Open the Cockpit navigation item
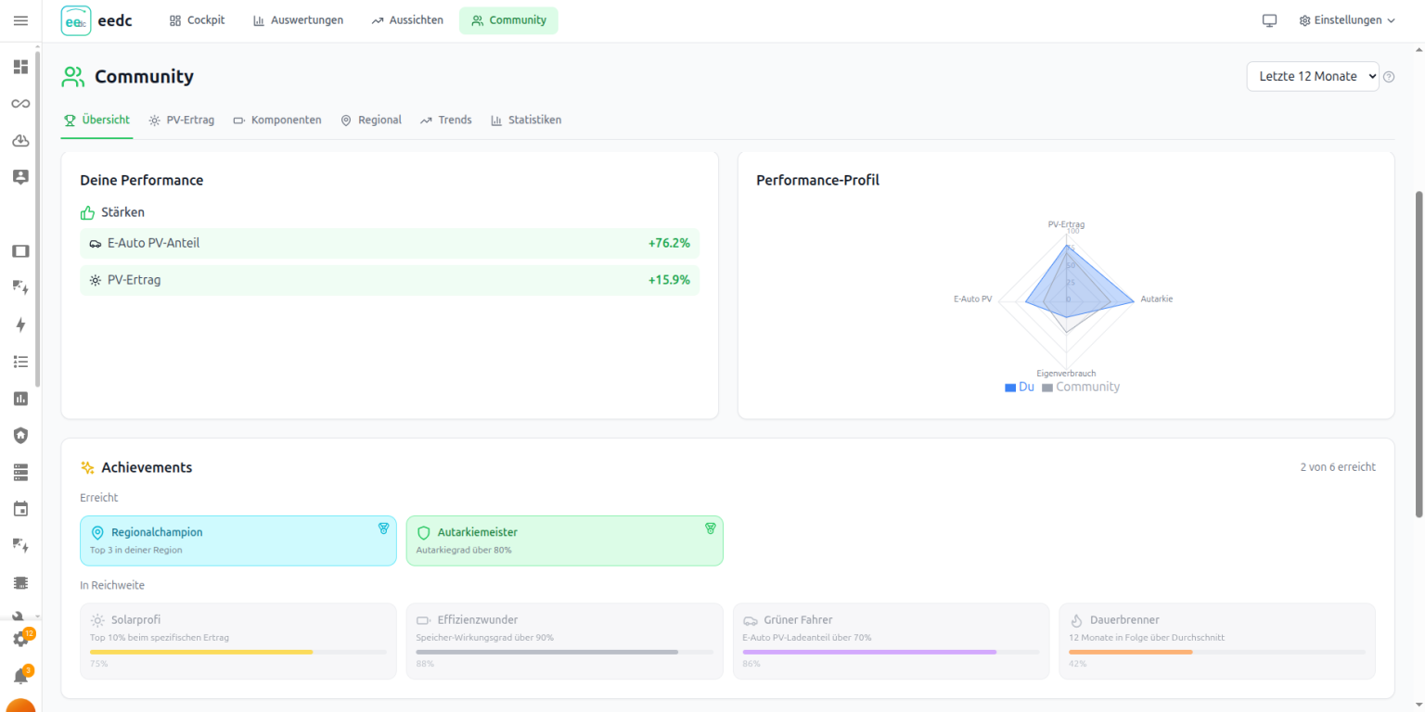 coord(197,19)
